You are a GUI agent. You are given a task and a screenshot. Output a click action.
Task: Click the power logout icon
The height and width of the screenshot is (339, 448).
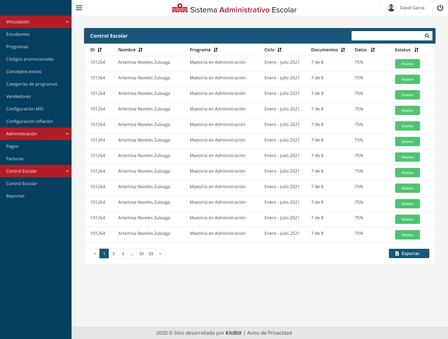pyautogui.click(x=440, y=8)
